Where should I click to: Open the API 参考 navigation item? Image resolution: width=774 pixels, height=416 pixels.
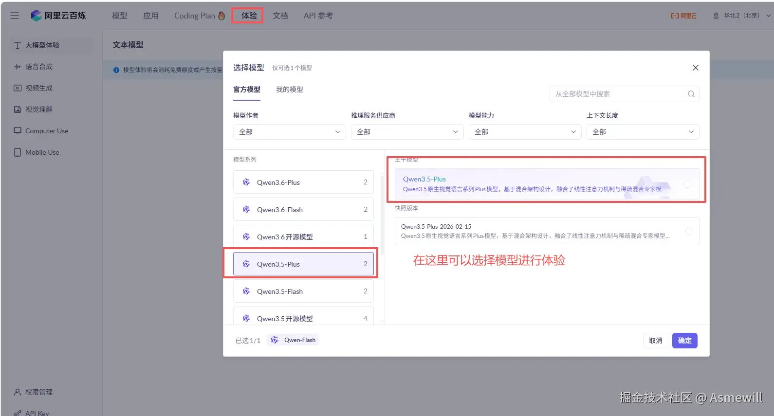click(318, 16)
